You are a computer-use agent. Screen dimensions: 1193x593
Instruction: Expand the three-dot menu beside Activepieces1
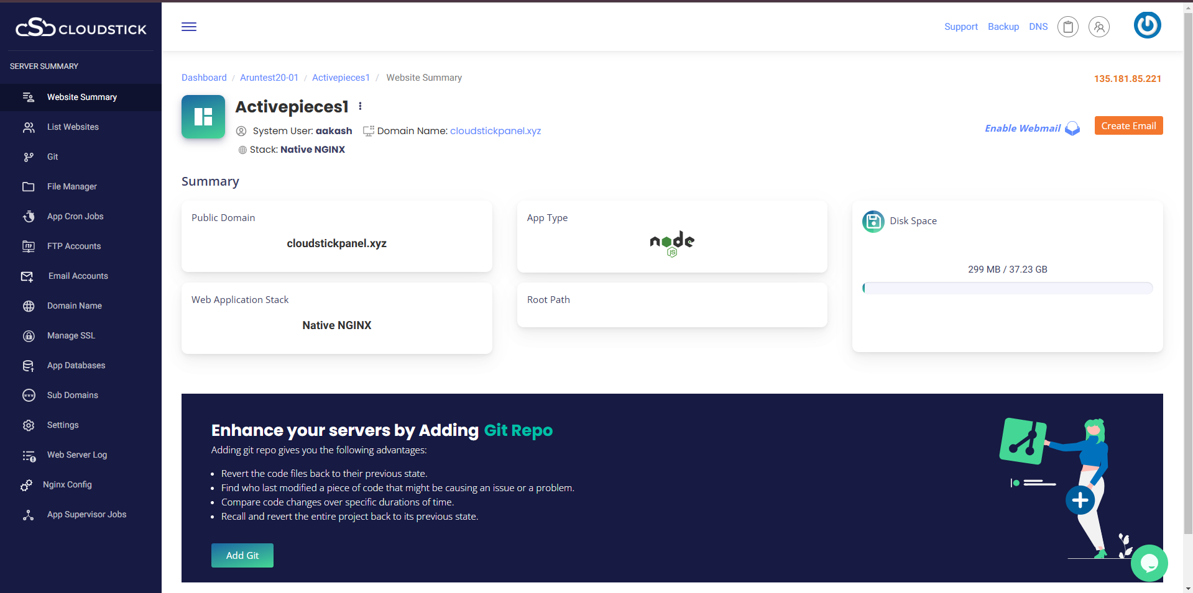360,107
